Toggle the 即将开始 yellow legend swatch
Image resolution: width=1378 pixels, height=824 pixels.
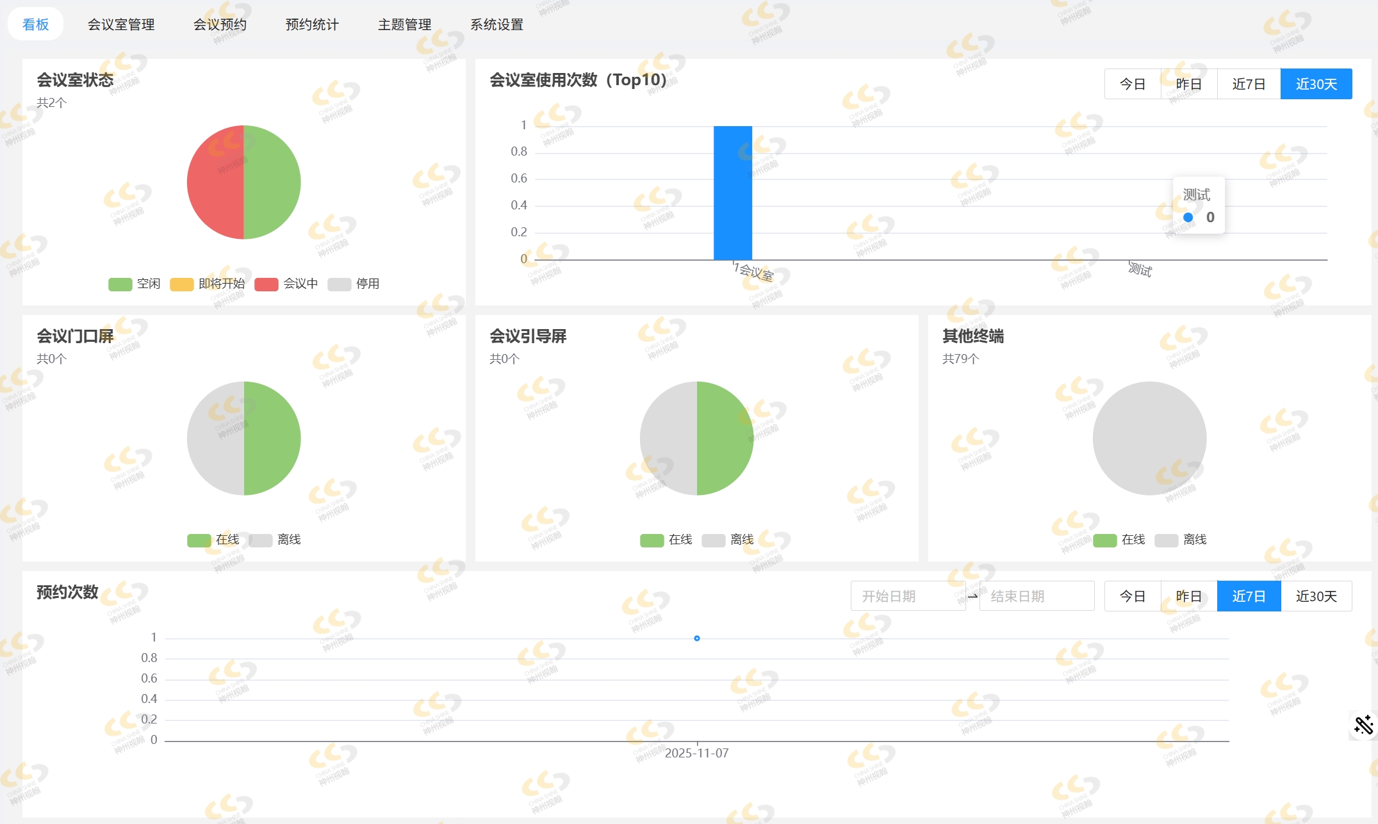pos(182,284)
